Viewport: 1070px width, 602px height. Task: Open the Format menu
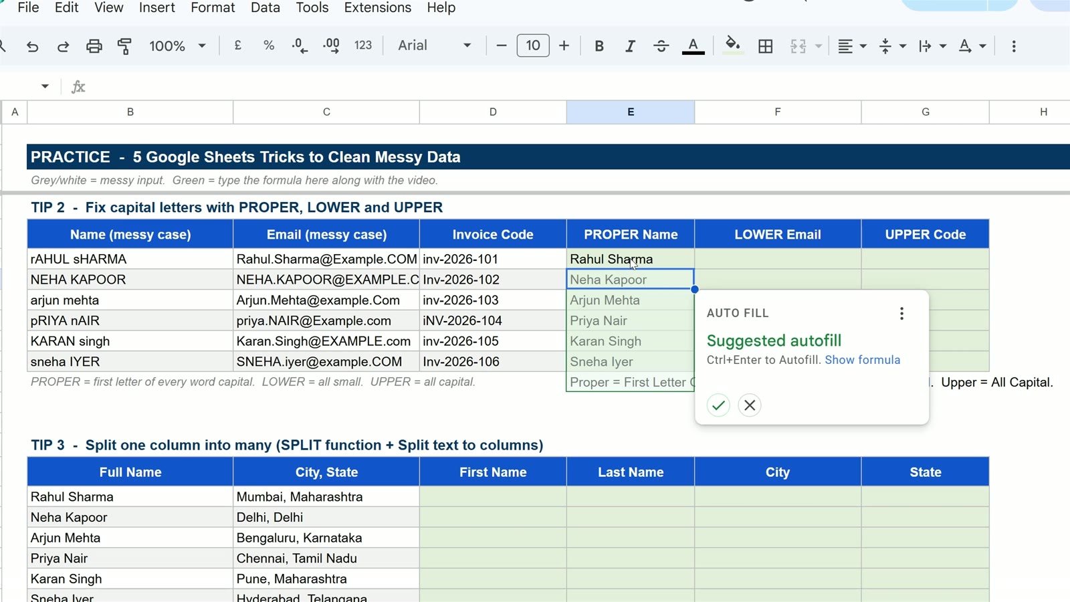pyautogui.click(x=213, y=7)
